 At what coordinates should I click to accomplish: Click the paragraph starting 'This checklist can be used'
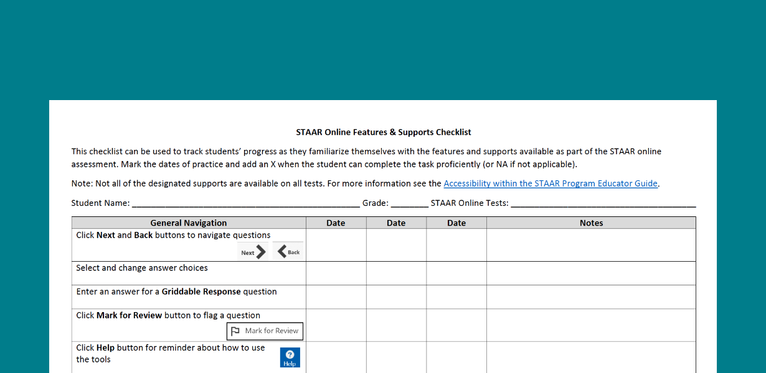366,158
